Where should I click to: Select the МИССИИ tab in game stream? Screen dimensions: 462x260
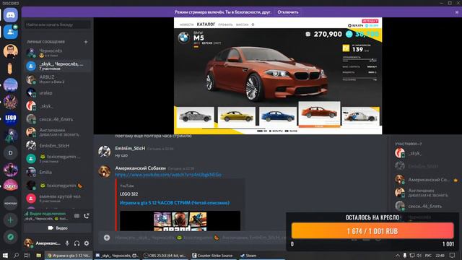click(243, 25)
